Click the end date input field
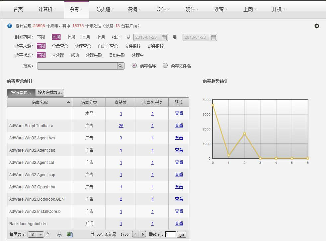The height and width of the screenshot is (241, 326). pos(197,37)
